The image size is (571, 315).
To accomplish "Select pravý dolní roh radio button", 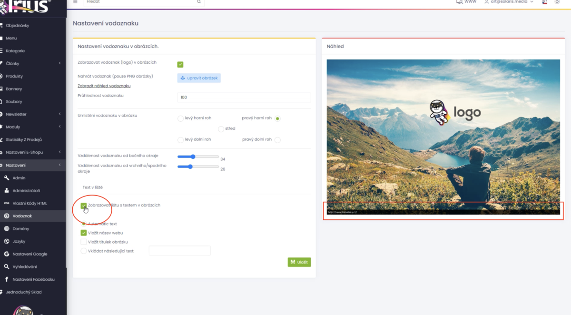I will point(278,140).
